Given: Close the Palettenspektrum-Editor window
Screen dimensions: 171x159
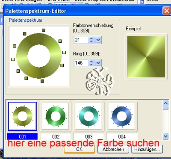Looking at the screenshot, I should coord(166,11).
